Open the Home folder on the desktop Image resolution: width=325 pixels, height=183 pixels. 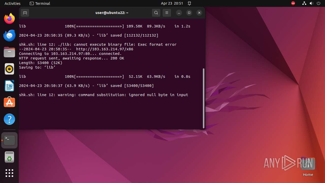[x=308, y=167]
